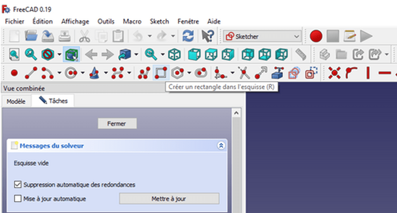This screenshot has height=213, width=397.
Task: Switch to the Modèle tab
Action: pyautogui.click(x=16, y=101)
